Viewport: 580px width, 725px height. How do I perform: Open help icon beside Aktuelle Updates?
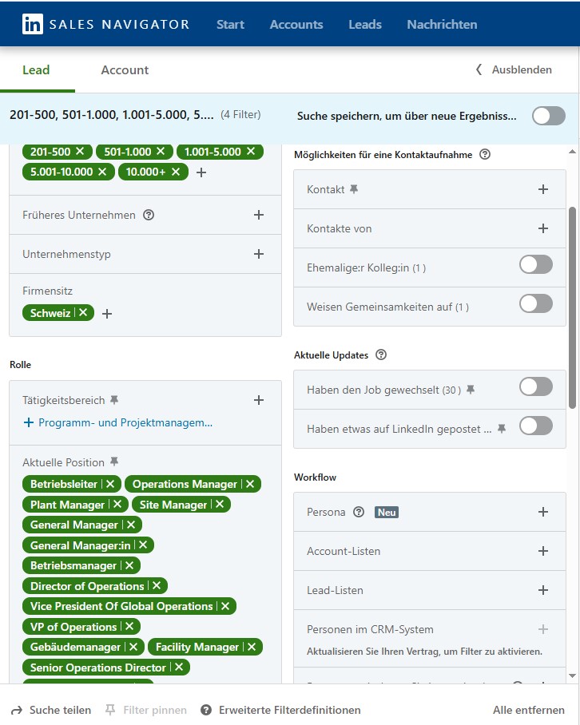(x=381, y=355)
